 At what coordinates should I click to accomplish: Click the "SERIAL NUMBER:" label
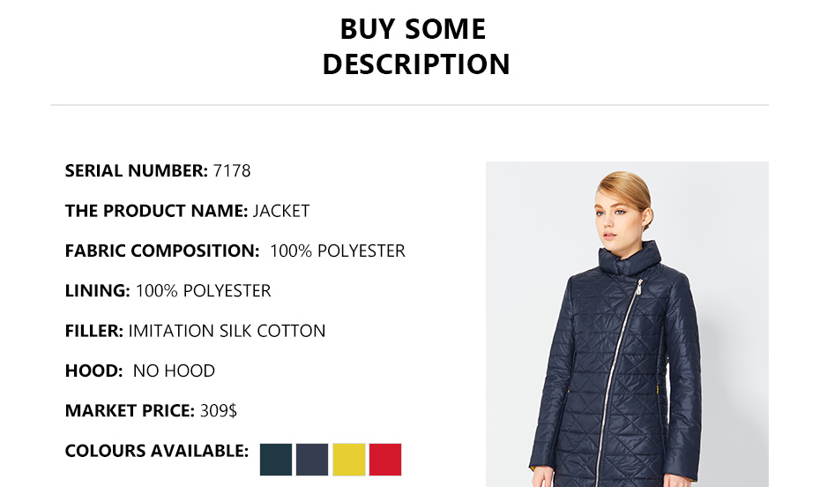pos(137,170)
